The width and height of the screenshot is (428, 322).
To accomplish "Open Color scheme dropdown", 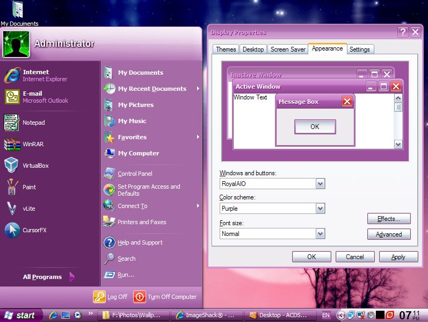I will pyautogui.click(x=321, y=209).
